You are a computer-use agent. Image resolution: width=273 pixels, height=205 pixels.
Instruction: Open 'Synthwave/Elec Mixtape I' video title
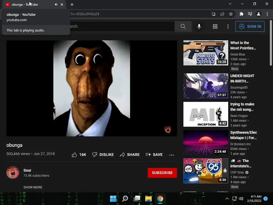point(244,135)
